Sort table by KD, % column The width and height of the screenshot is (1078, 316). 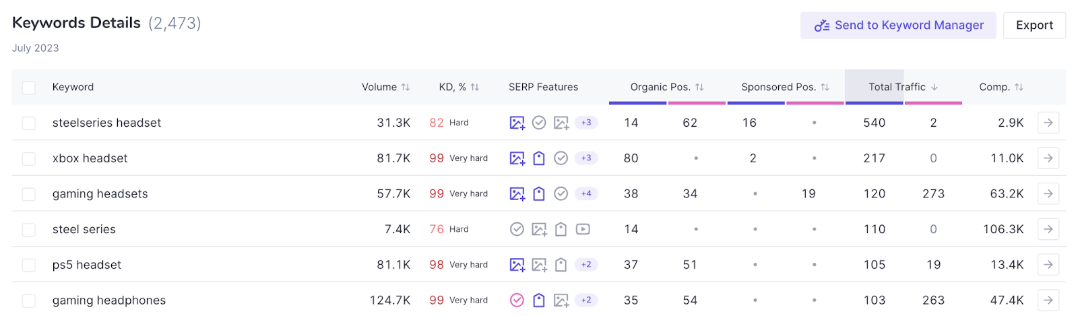459,87
